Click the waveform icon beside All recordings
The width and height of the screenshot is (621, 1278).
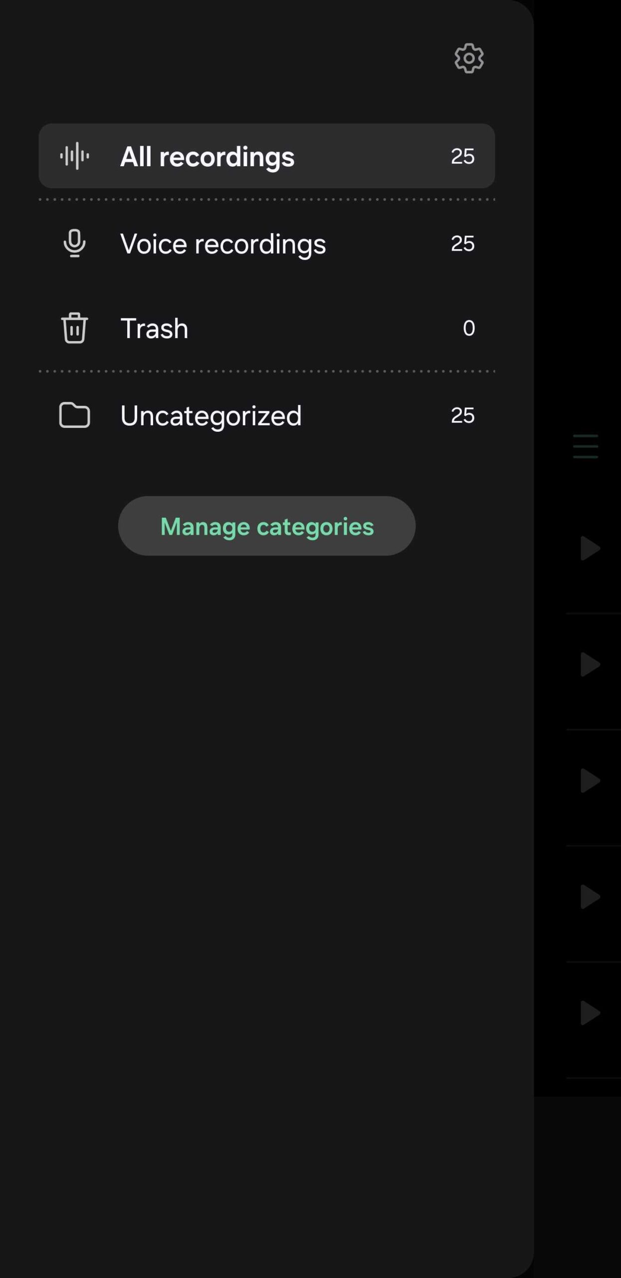(x=75, y=156)
